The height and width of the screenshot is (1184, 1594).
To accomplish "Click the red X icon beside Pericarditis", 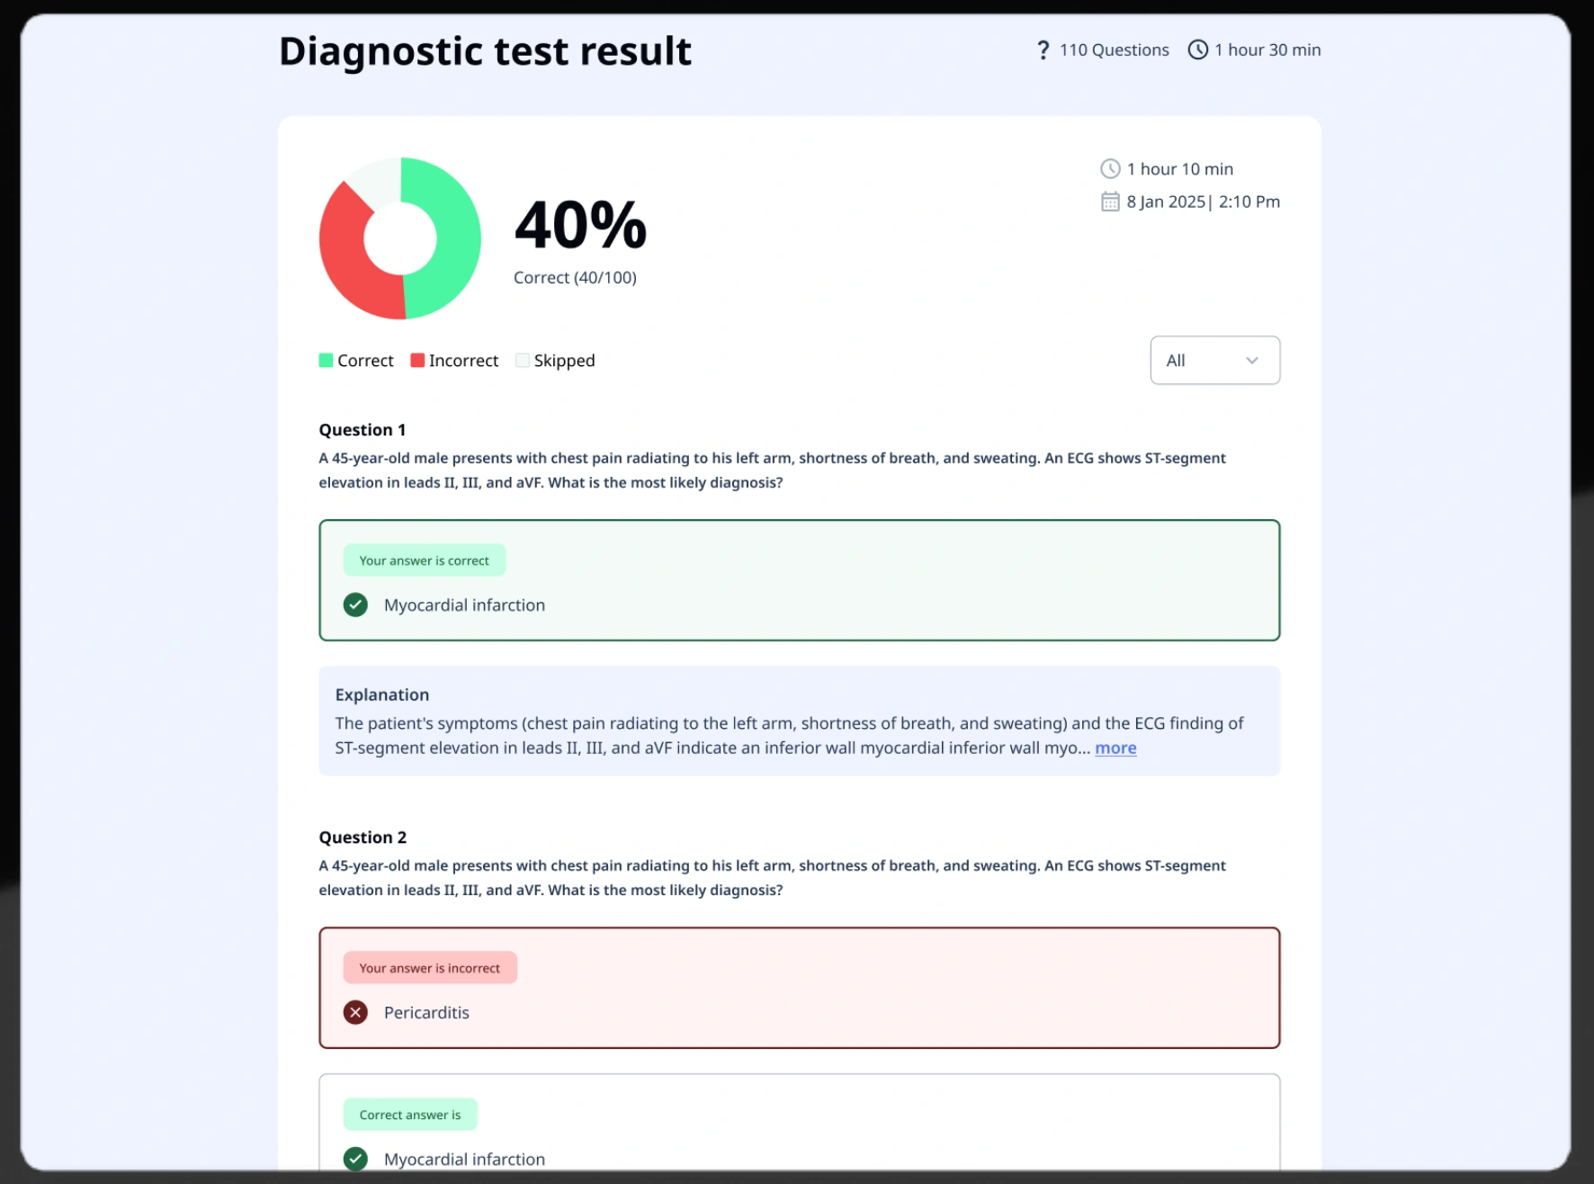I will pos(355,1012).
